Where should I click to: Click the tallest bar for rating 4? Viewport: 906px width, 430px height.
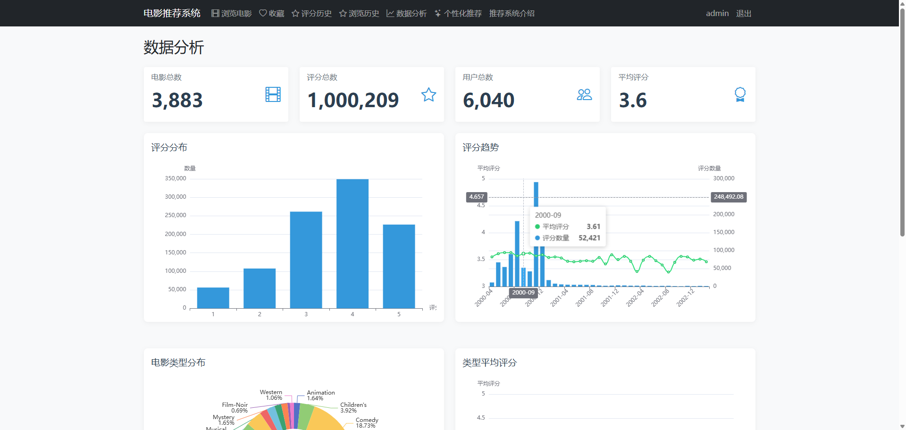point(352,244)
